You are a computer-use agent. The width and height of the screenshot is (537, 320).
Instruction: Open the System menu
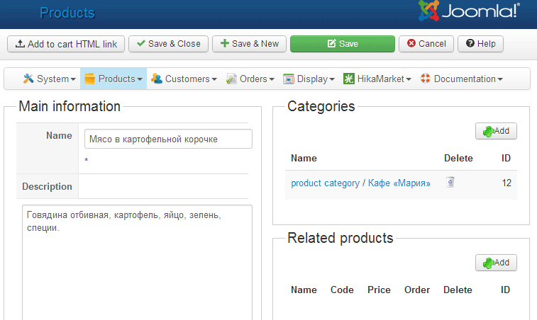tap(50, 79)
